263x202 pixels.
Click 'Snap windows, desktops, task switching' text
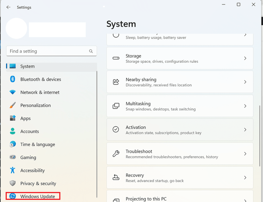click(161, 109)
